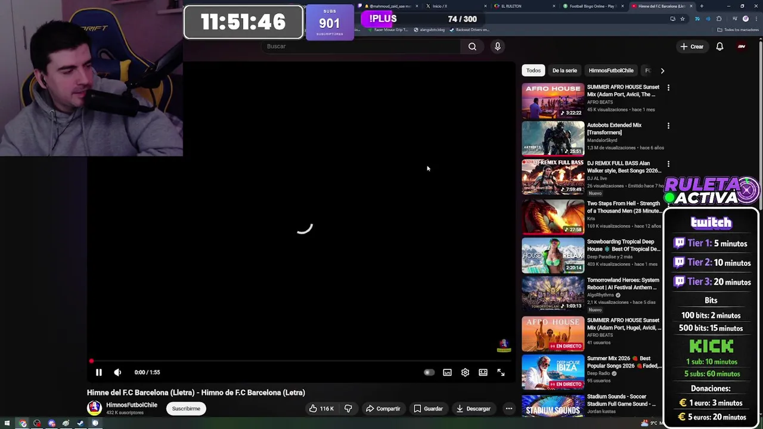Switch to the mahmoud_zaid_uae browser tab
763x429 pixels.
click(390, 6)
